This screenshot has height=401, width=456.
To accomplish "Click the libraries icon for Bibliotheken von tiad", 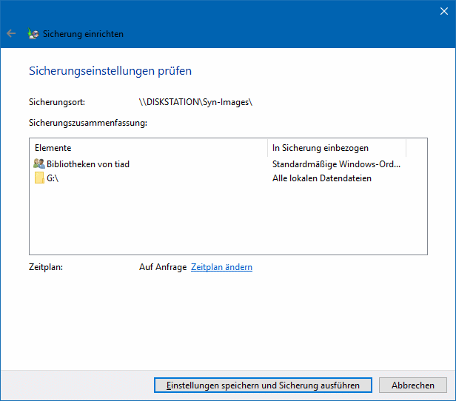I will tap(39, 164).
